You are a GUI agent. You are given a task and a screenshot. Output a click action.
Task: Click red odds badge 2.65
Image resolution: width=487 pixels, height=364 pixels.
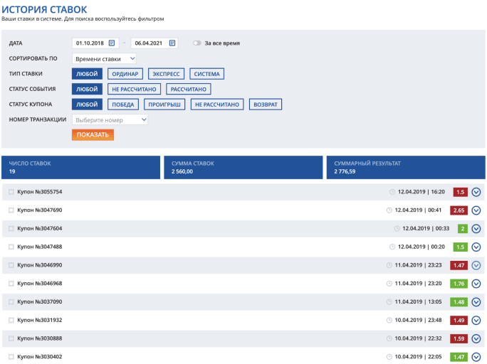click(x=459, y=210)
